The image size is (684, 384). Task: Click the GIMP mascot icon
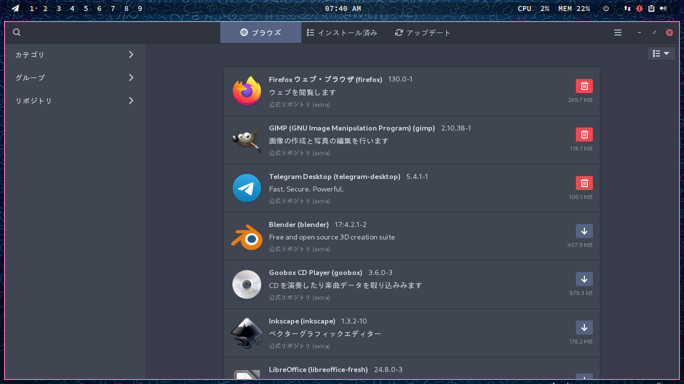247,139
